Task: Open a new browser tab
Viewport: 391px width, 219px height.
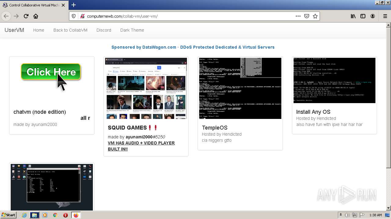Action: click(73, 5)
